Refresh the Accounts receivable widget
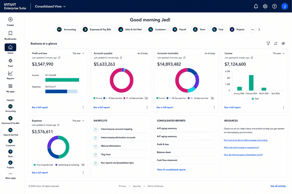 click(184, 58)
